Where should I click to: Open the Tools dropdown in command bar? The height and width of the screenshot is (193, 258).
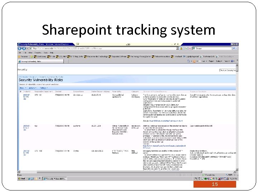click(226, 61)
